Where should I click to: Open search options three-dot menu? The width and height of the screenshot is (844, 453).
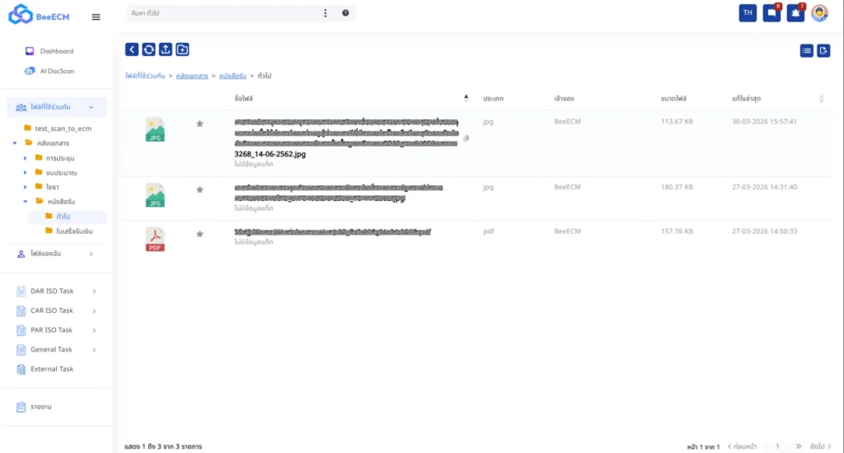pos(326,13)
